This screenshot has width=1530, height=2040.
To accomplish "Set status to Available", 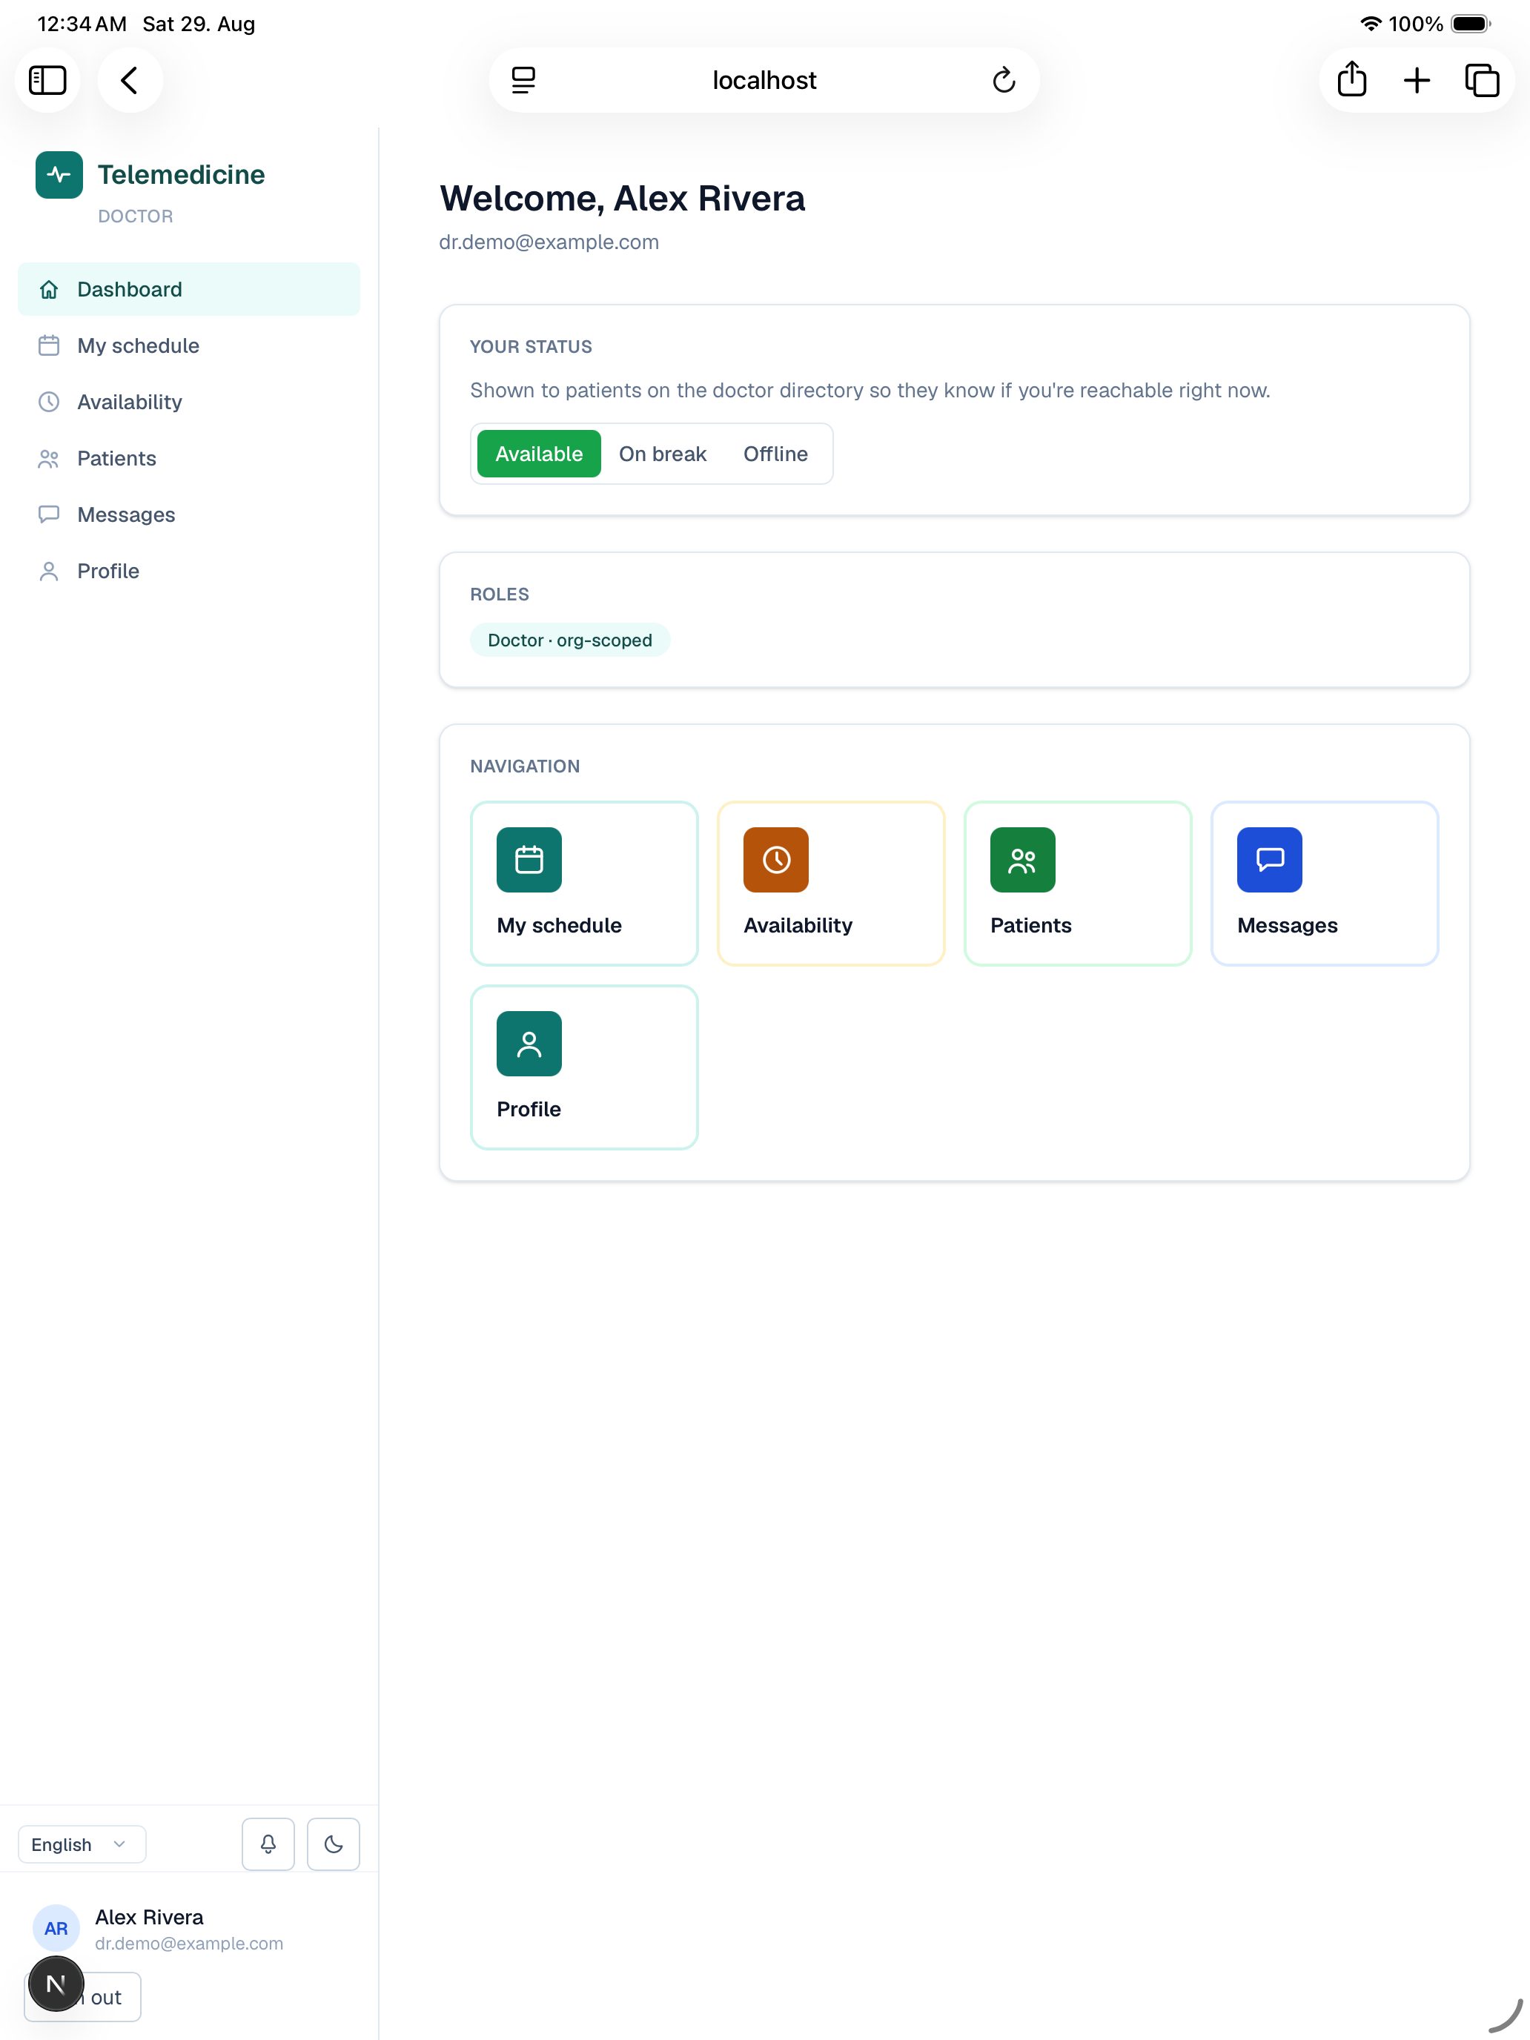I will (x=540, y=454).
